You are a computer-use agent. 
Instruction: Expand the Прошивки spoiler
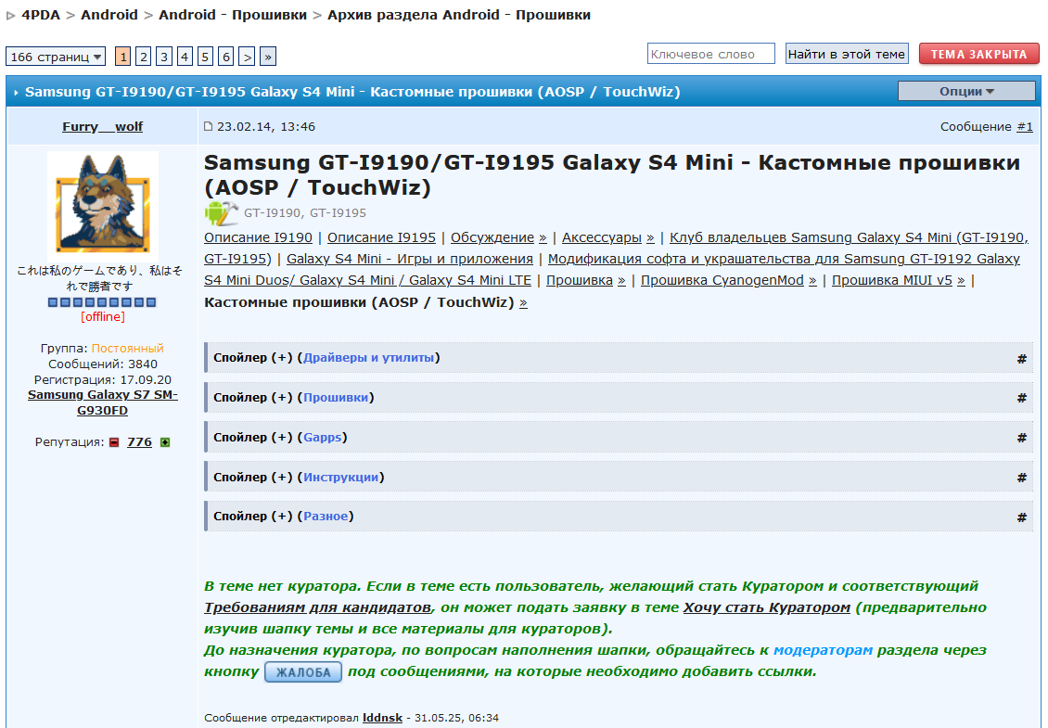click(338, 398)
